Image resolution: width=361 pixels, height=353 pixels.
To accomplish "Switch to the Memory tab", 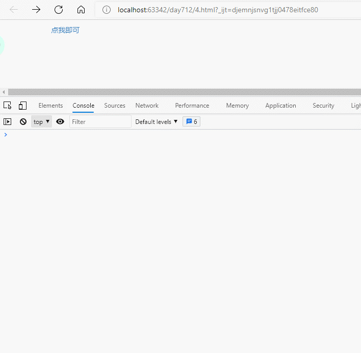I will [238, 106].
